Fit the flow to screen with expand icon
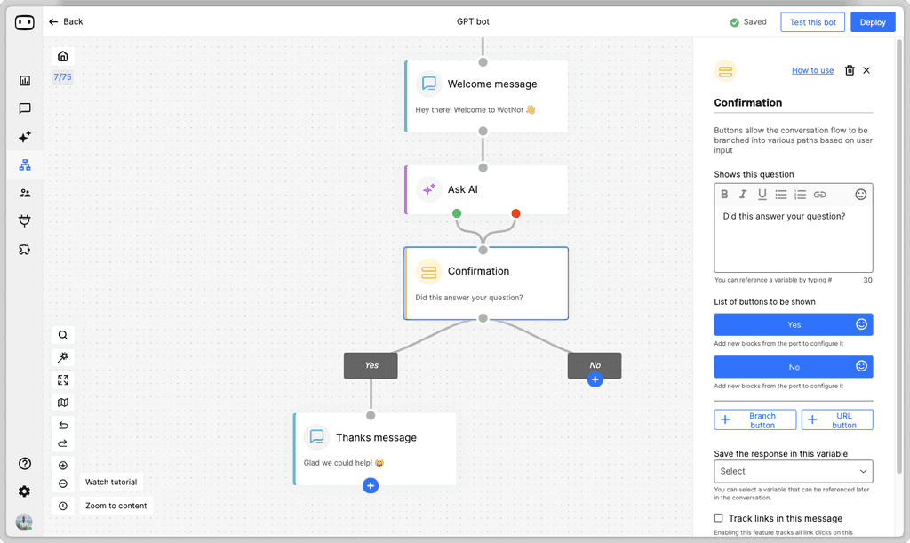This screenshot has width=910, height=543. [x=62, y=379]
